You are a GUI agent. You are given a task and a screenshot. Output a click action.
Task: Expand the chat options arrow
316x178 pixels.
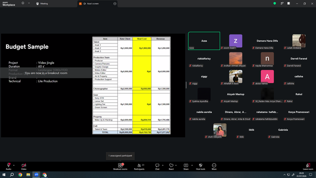[162, 165]
